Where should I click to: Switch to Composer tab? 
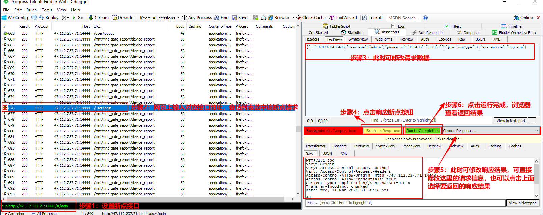[x=468, y=33]
